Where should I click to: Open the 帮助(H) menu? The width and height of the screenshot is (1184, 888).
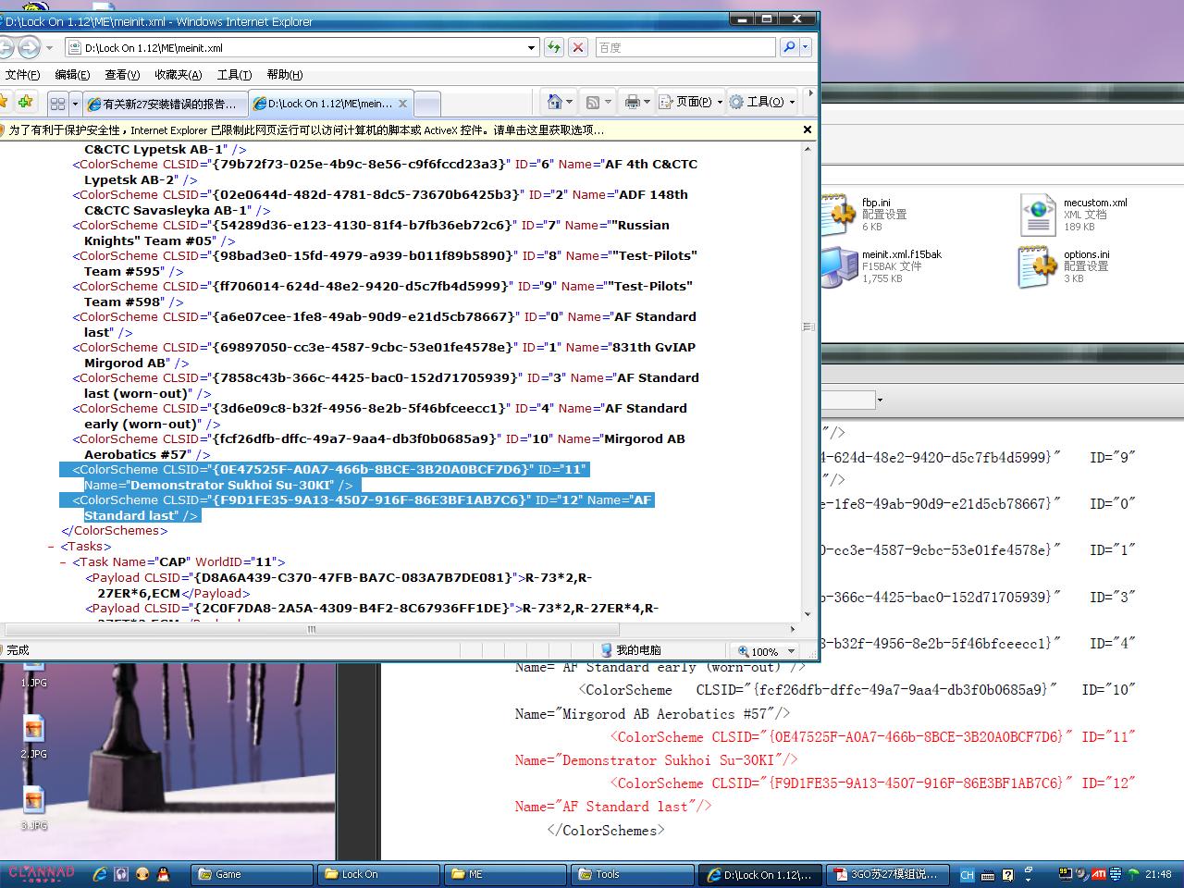pyautogui.click(x=284, y=75)
